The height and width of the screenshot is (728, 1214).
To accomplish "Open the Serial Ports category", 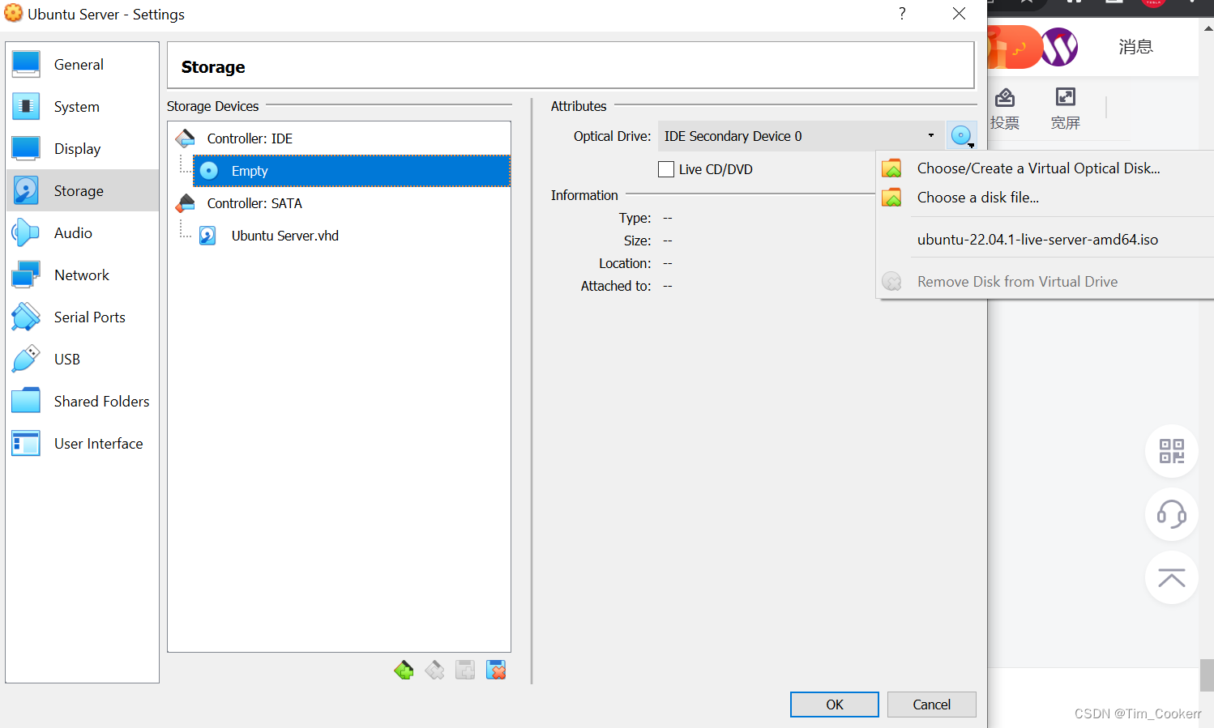I will [82, 317].
